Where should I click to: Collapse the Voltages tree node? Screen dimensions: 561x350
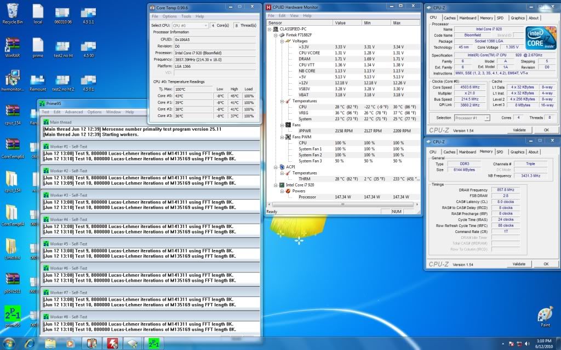point(281,41)
